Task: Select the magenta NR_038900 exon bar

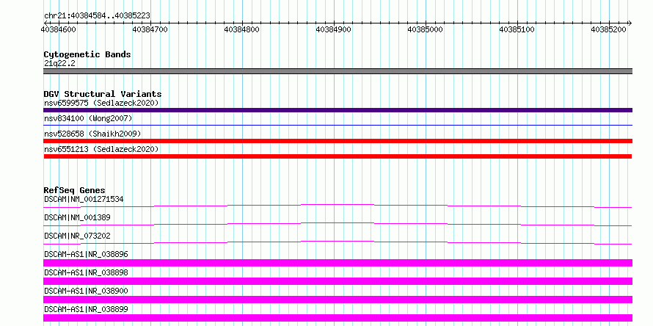Action: point(338,300)
